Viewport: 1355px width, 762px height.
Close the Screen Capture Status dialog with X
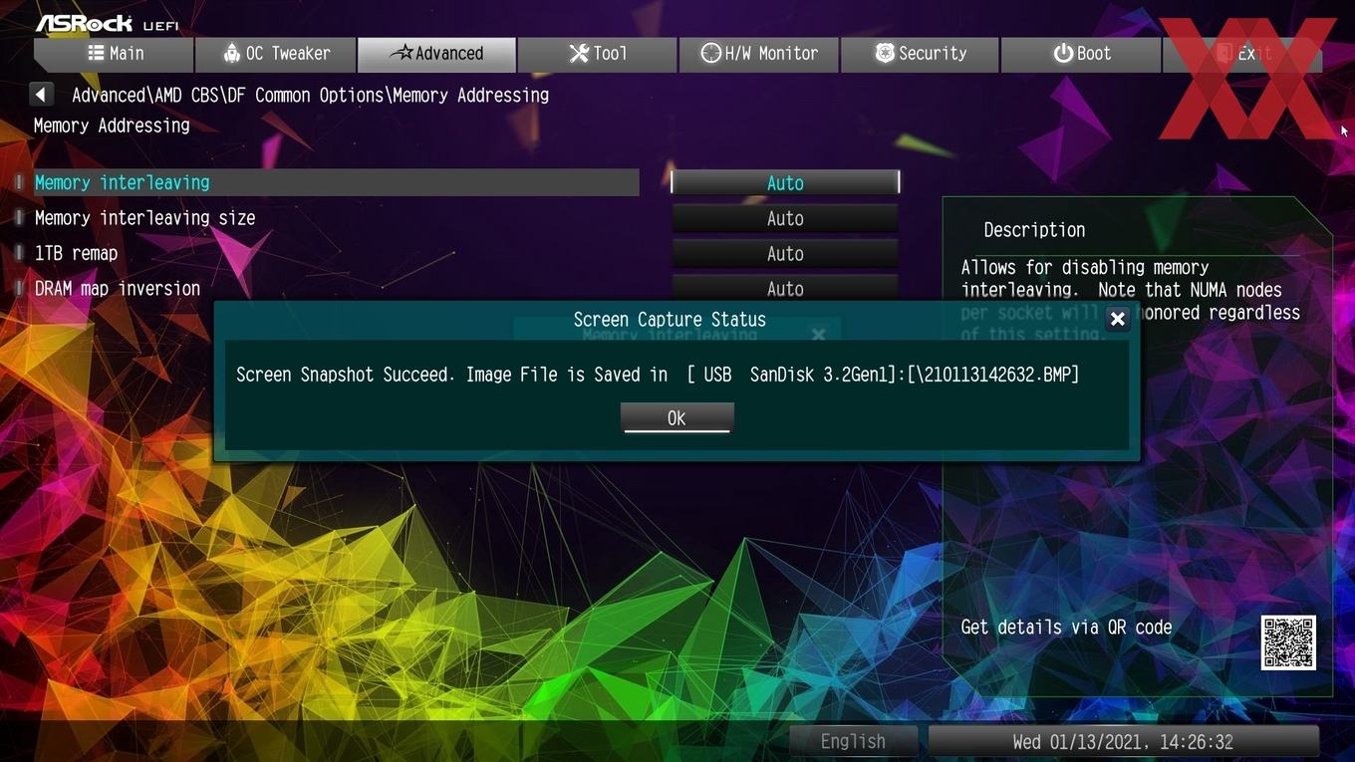[1118, 319]
